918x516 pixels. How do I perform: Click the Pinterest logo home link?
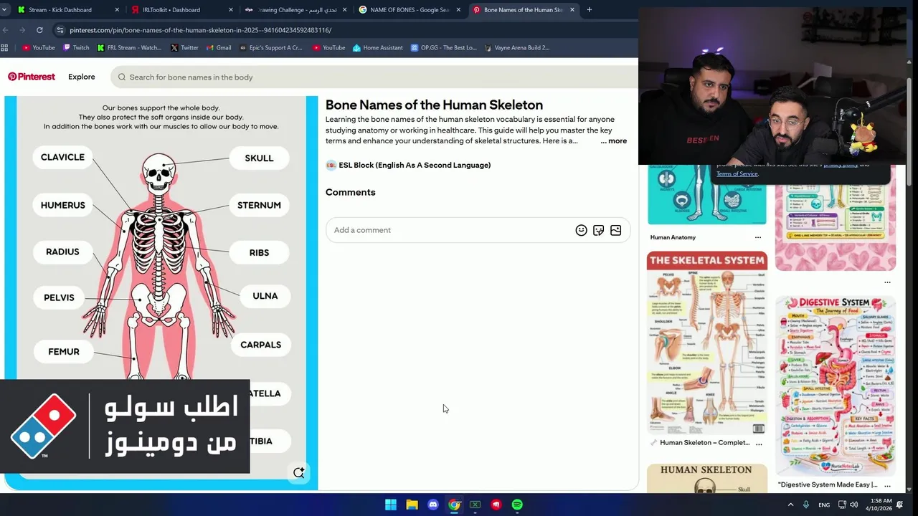[32, 77]
